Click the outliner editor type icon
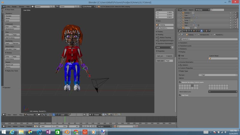The image size is (240, 135). [180, 10]
